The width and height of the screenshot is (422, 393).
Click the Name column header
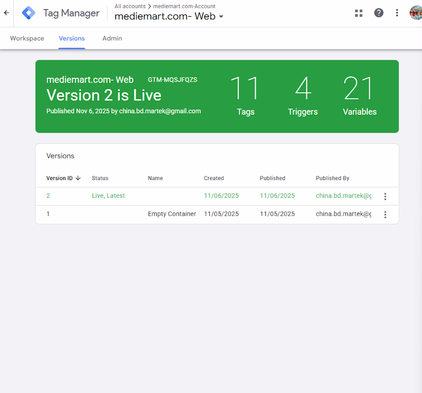155,178
